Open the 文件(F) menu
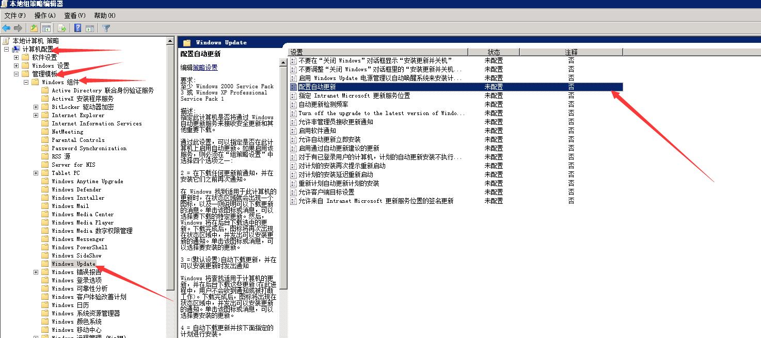Screen dimensions: 761x338 [15, 15]
